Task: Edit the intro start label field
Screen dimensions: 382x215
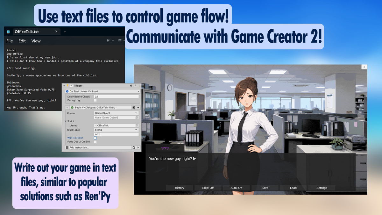Action: (x=117, y=134)
